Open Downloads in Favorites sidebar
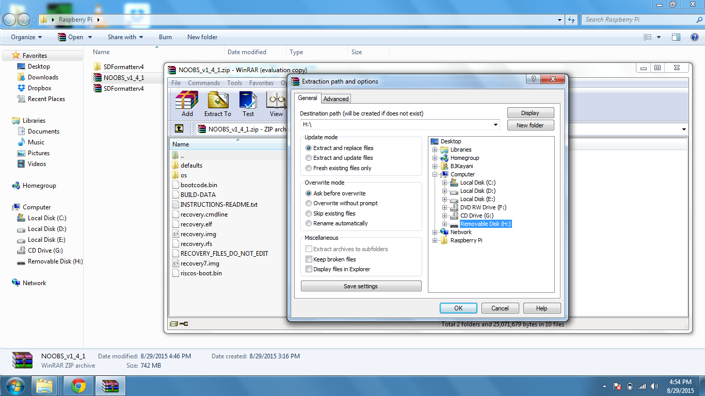The image size is (705, 396). coord(43,77)
